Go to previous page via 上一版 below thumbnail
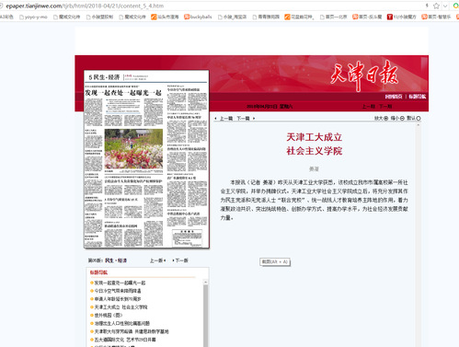The image size is (459, 347). [158, 260]
